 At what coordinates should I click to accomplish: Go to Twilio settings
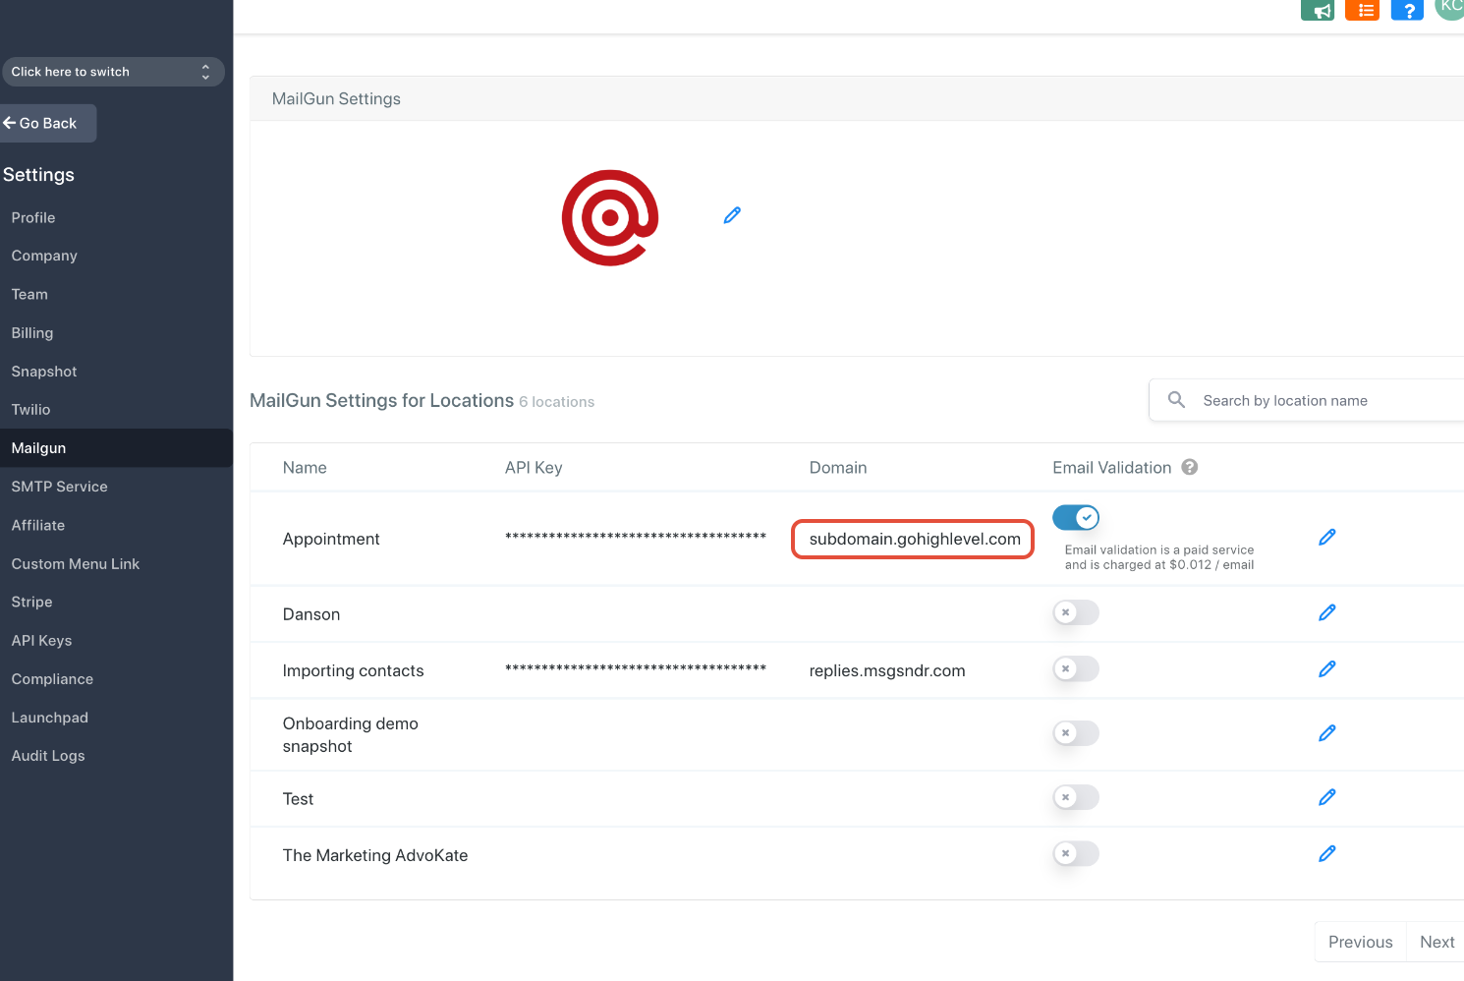[30, 409]
